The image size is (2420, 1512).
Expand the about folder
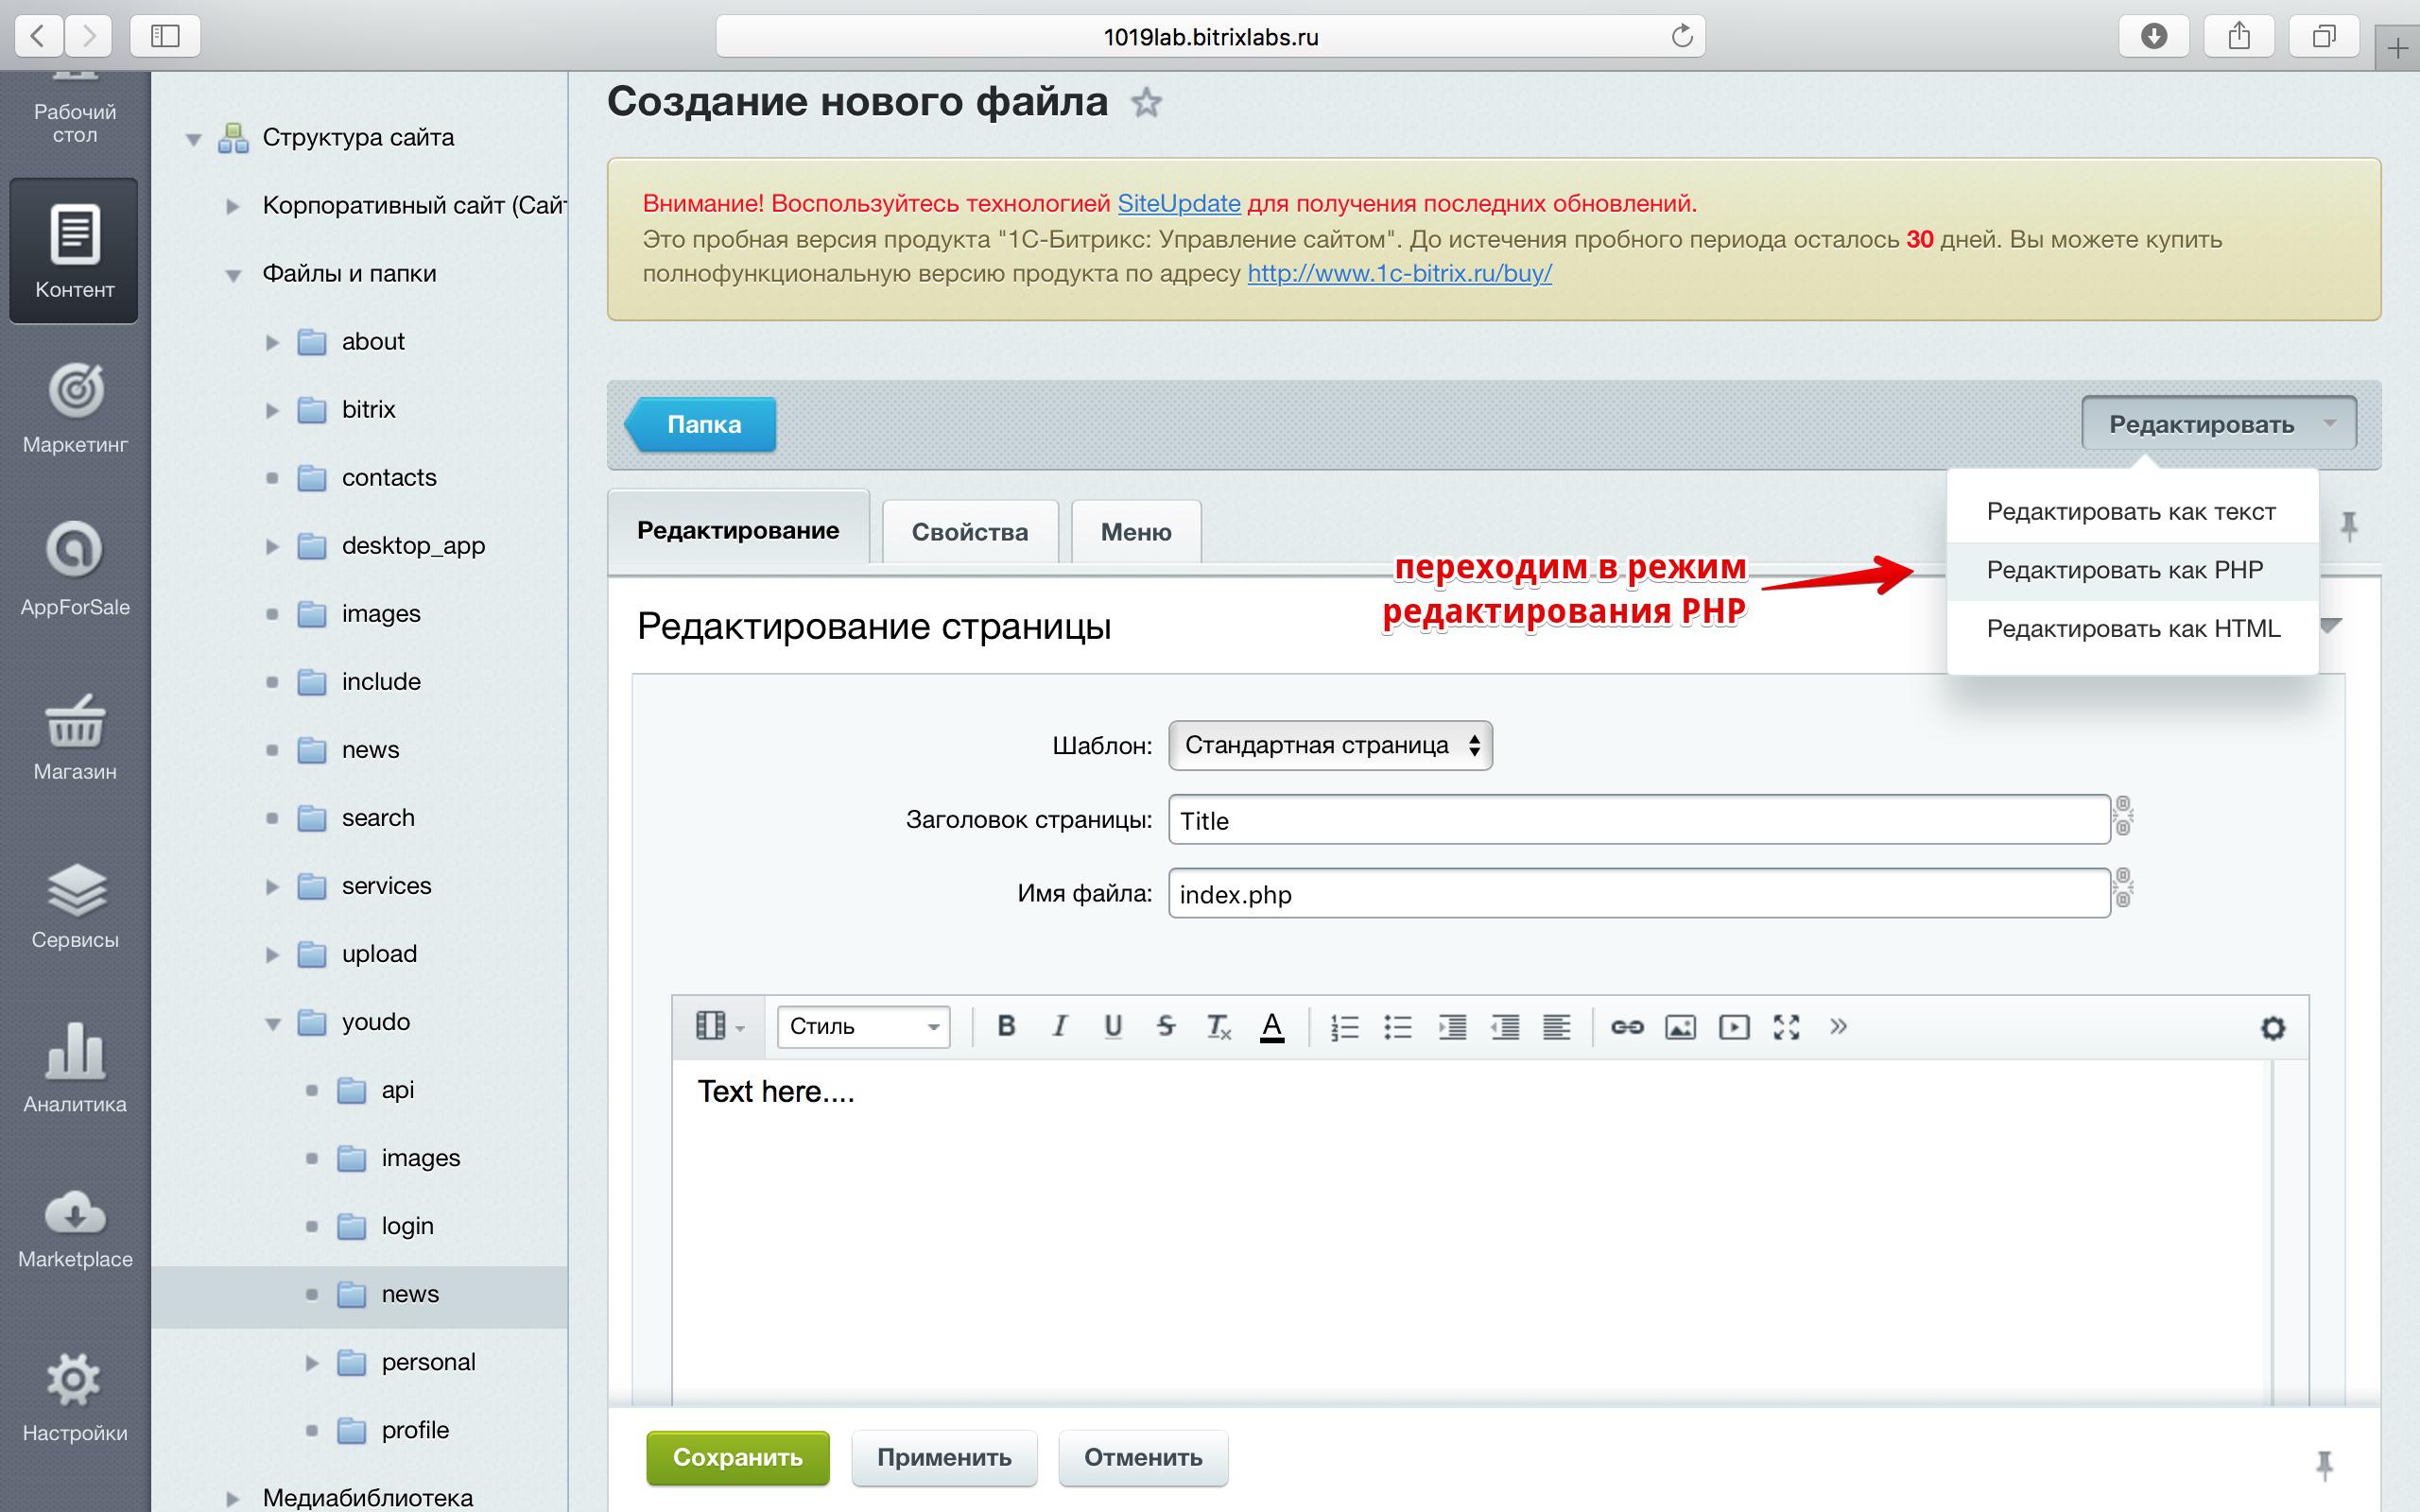click(272, 343)
